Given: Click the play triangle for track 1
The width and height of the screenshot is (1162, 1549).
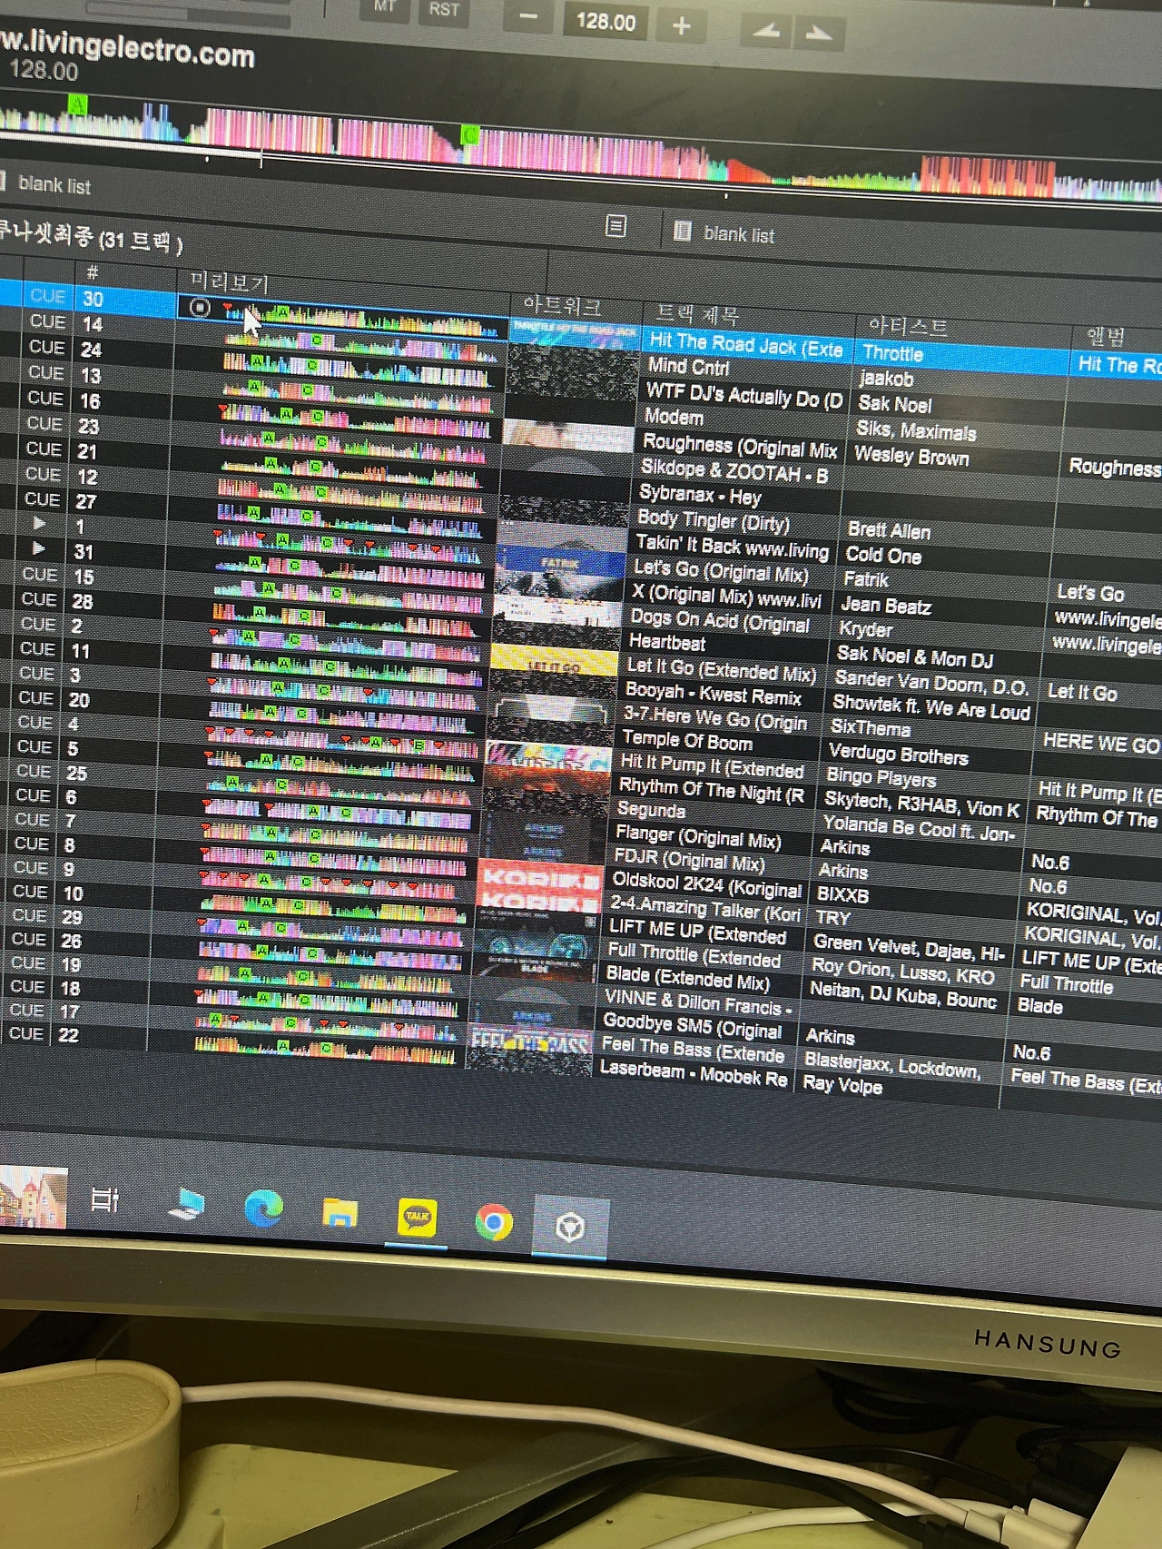Looking at the screenshot, I should pos(39,523).
